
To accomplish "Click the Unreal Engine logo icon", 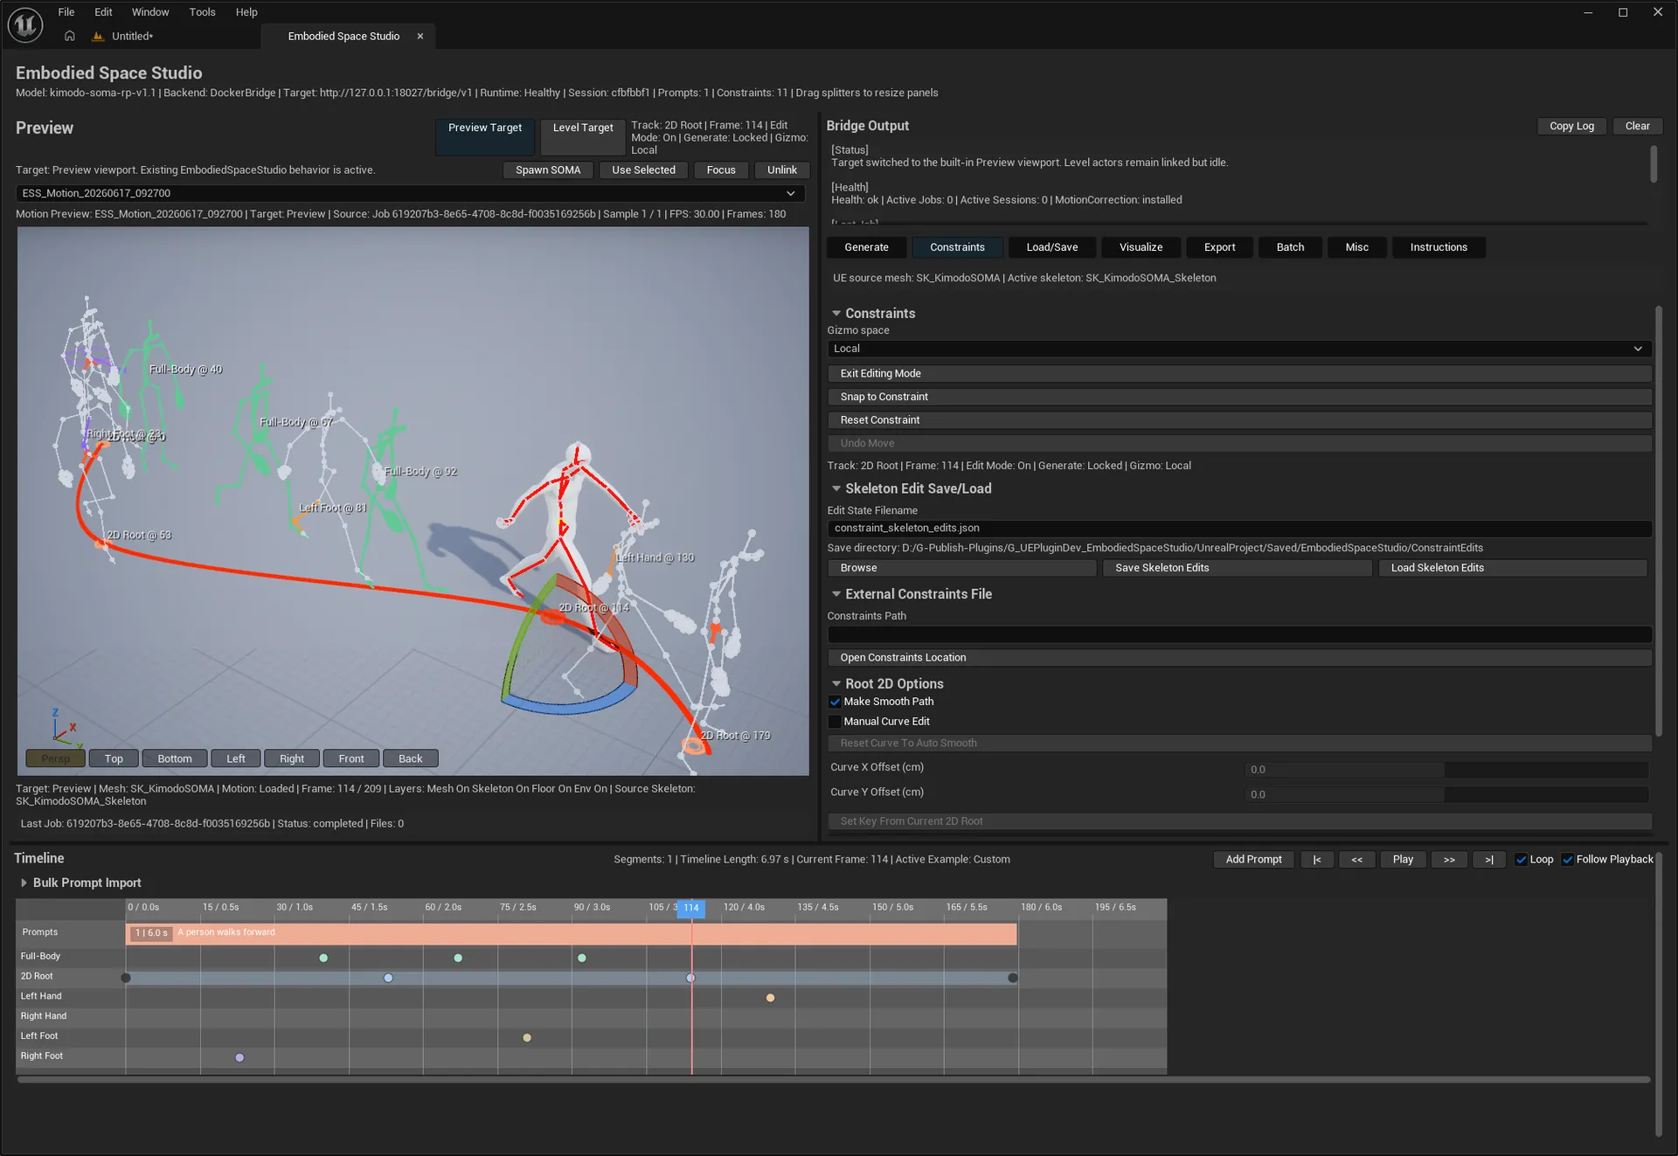I will pos(25,24).
